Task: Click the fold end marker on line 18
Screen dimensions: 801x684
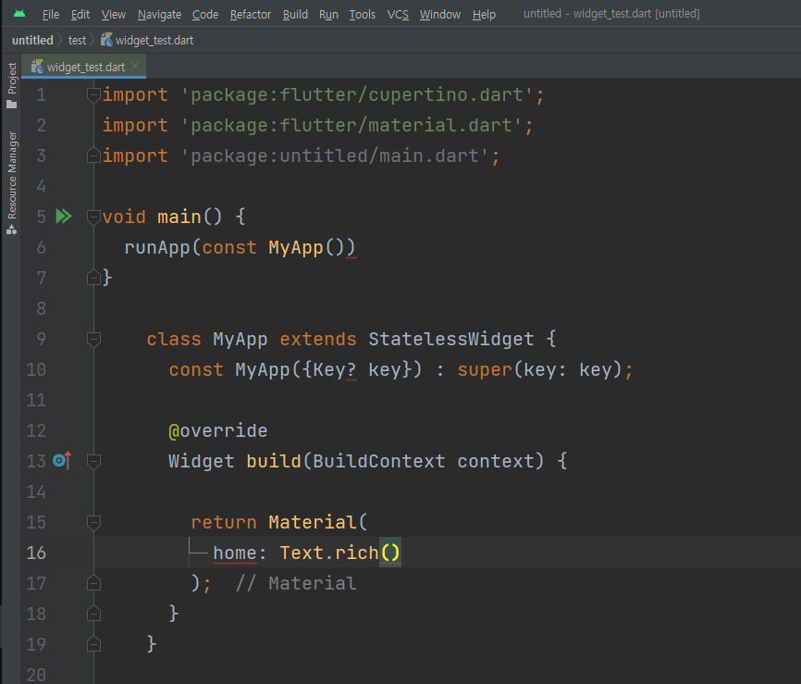Action: click(x=93, y=614)
